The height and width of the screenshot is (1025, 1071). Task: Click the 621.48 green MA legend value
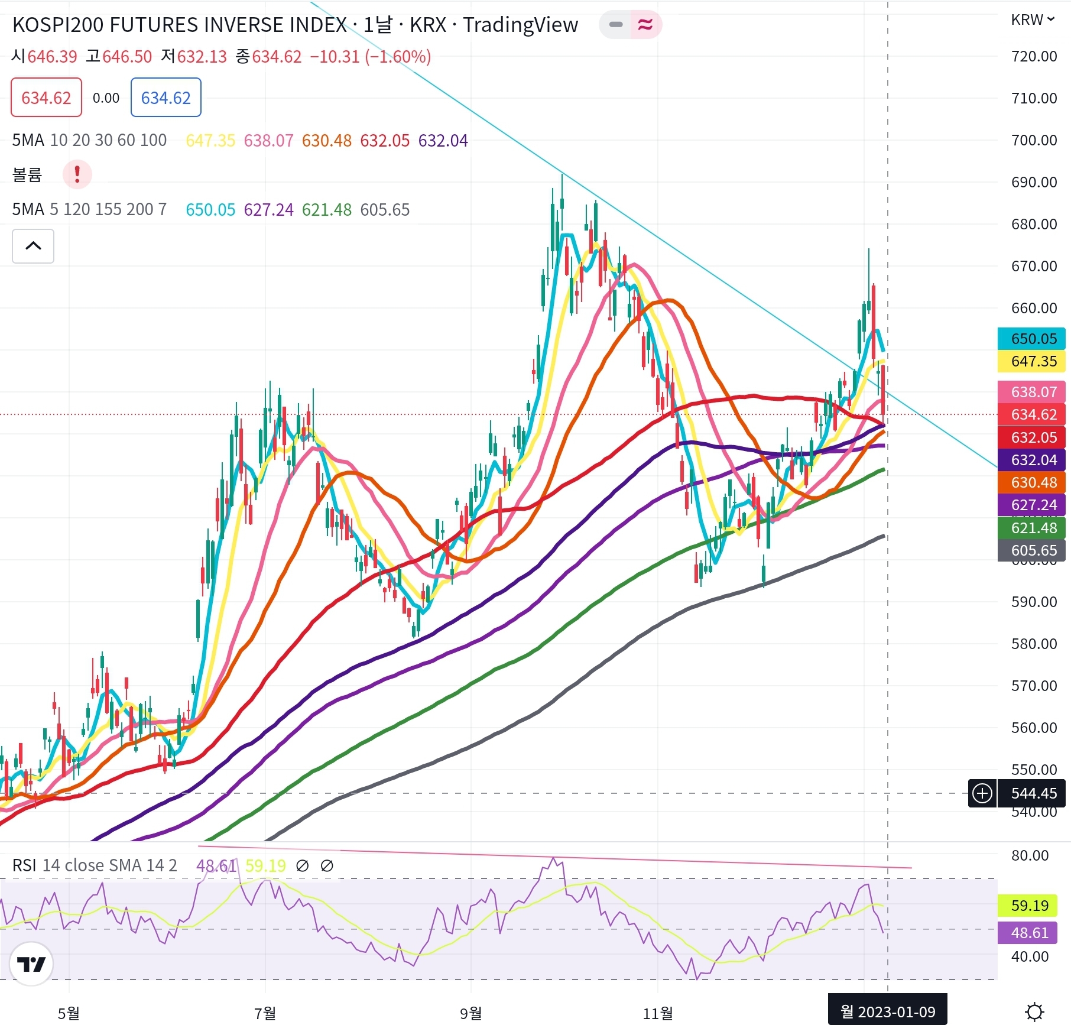(327, 209)
